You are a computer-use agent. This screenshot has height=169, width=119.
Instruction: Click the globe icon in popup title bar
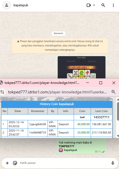point(1,83)
